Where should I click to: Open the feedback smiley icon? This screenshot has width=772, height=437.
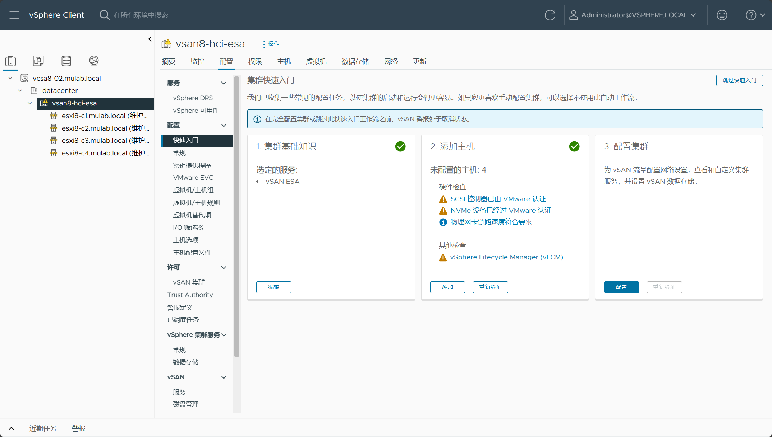(722, 15)
